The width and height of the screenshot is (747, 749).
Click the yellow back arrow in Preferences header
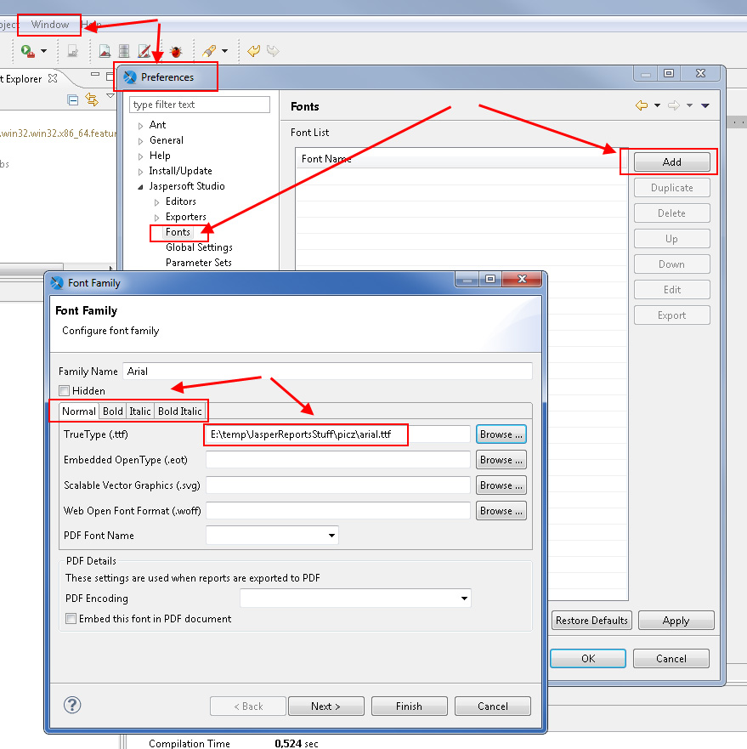642,105
